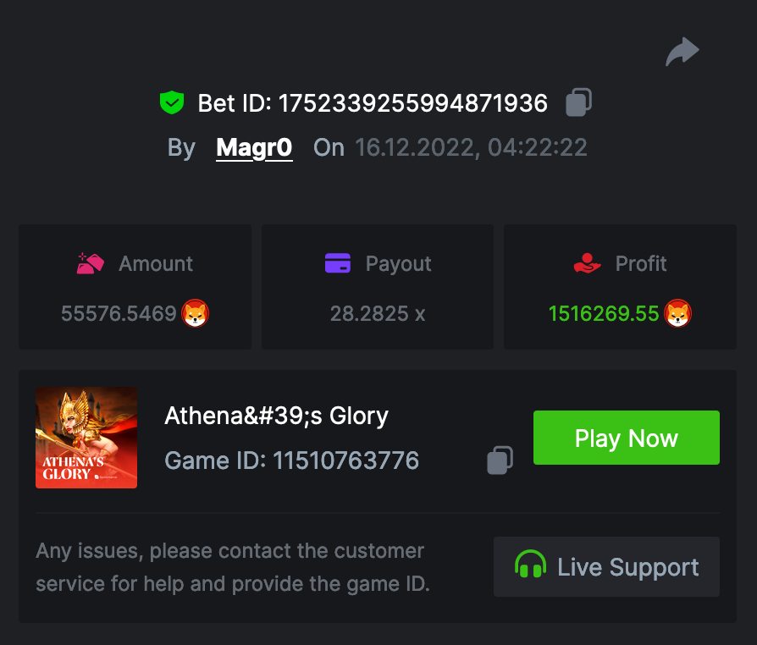Click the green headphones support icon
Viewport: 757px width, 645px height.
(531, 565)
